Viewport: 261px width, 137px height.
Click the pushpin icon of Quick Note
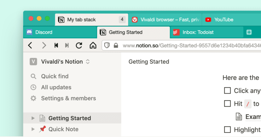click(x=43, y=129)
